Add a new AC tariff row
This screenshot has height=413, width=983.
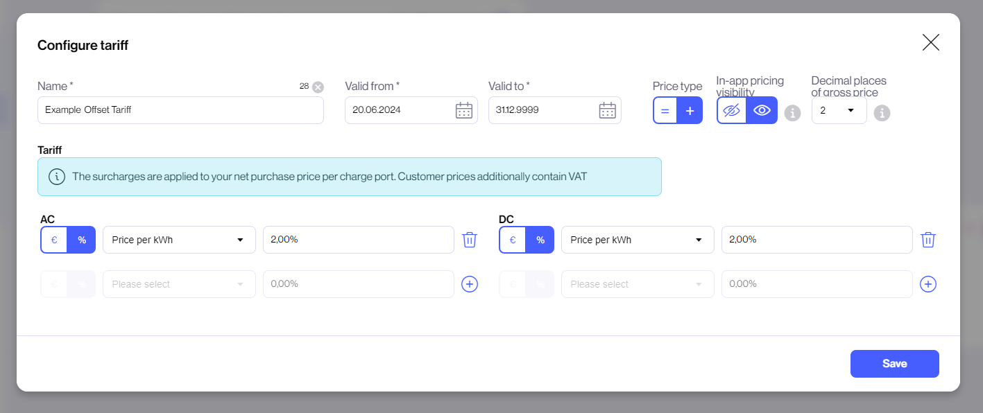pos(470,284)
